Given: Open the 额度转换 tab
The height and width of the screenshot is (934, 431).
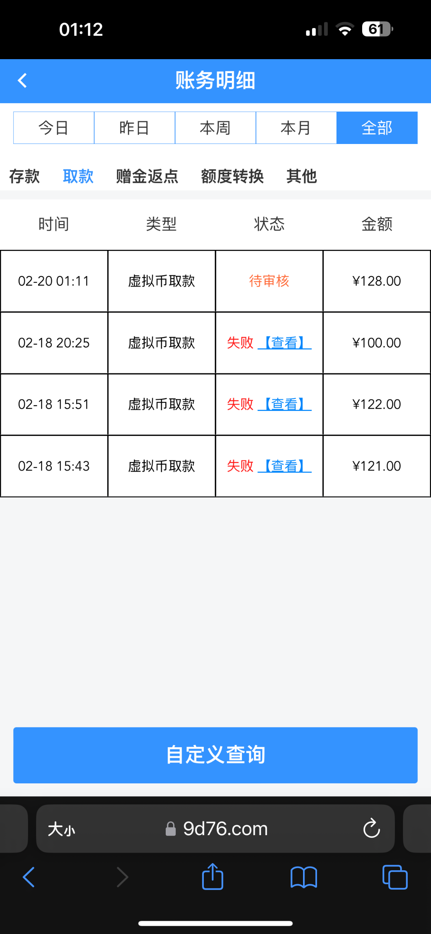Looking at the screenshot, I should (x=232, y=176).
